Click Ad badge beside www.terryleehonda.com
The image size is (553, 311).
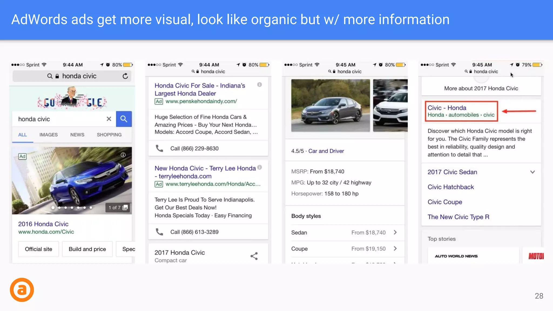(x=159, y=184)
